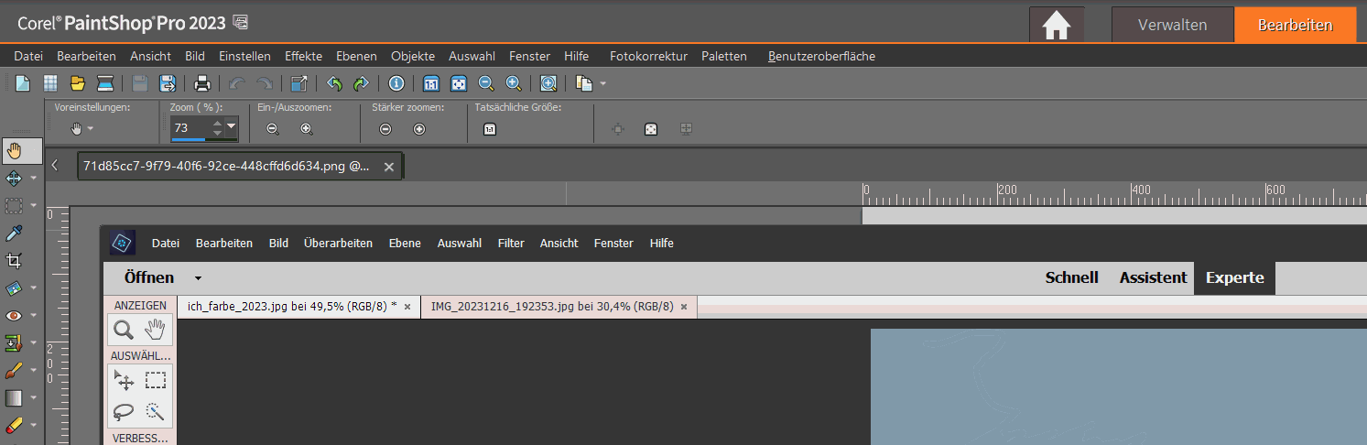Viewport: 1367px width, 445px height.
Task: Click the Fit to Window icon in main toolbar
Action: click(459, 83)
